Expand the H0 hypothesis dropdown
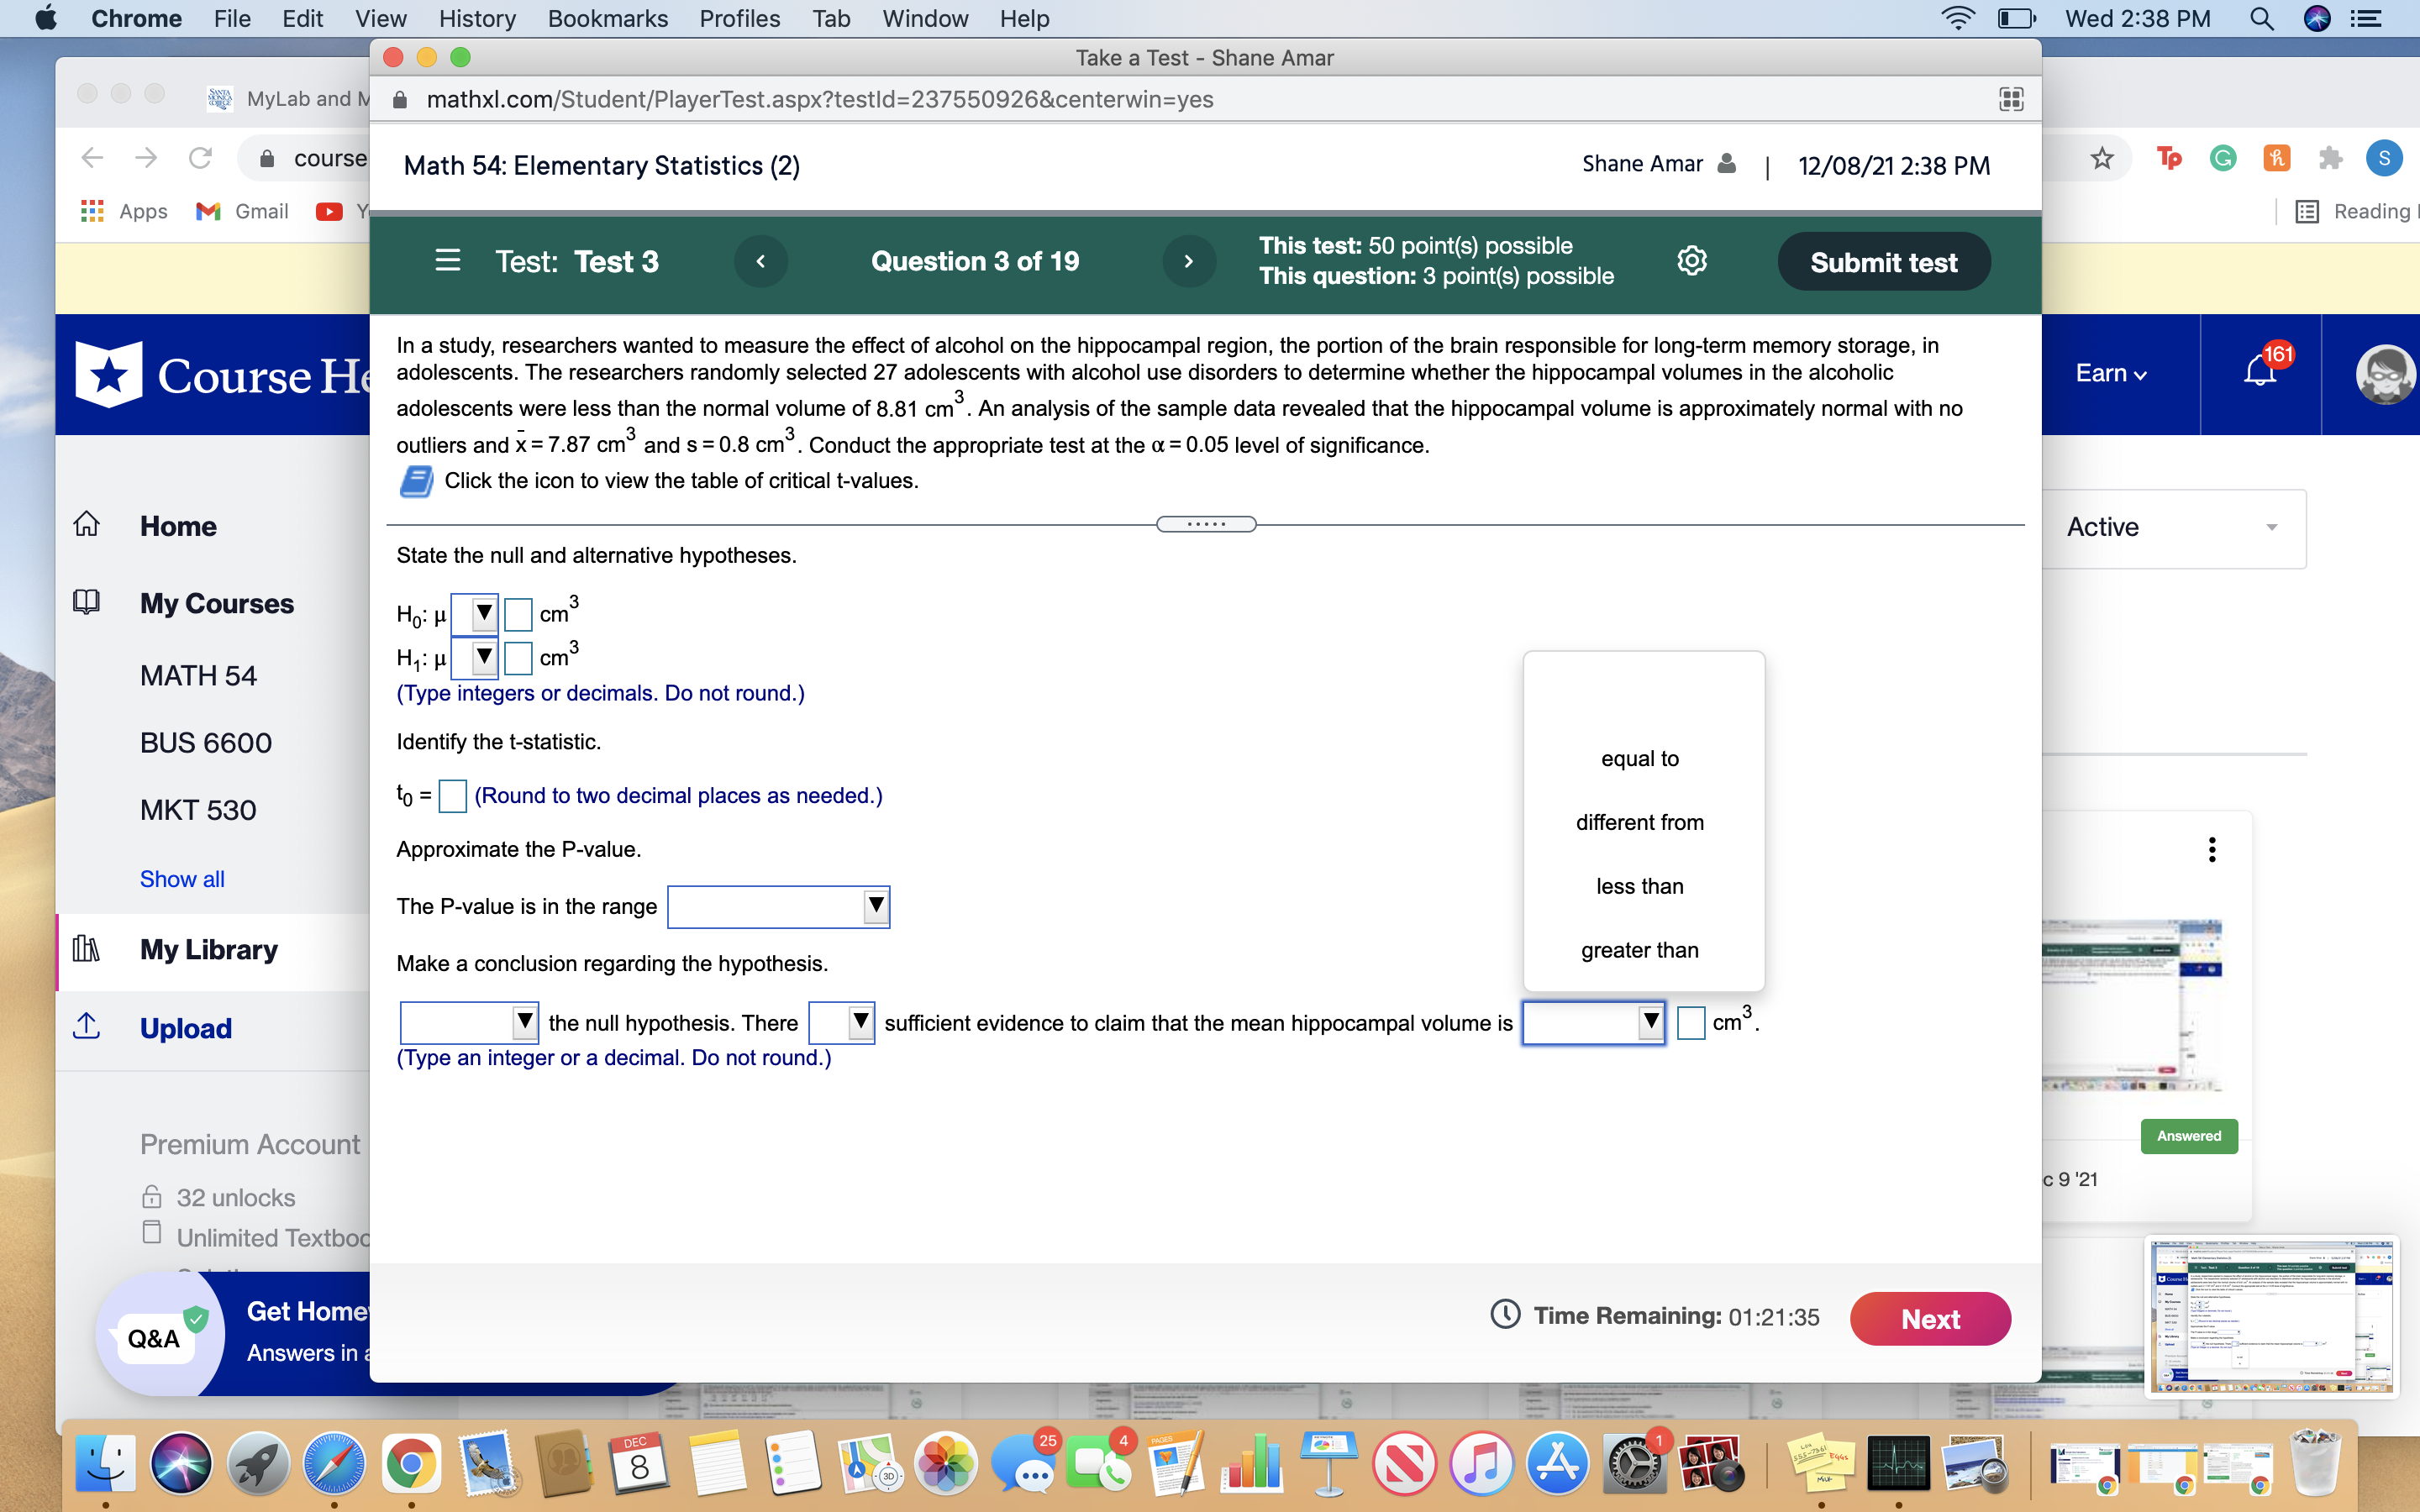 [x=482, y=613]
